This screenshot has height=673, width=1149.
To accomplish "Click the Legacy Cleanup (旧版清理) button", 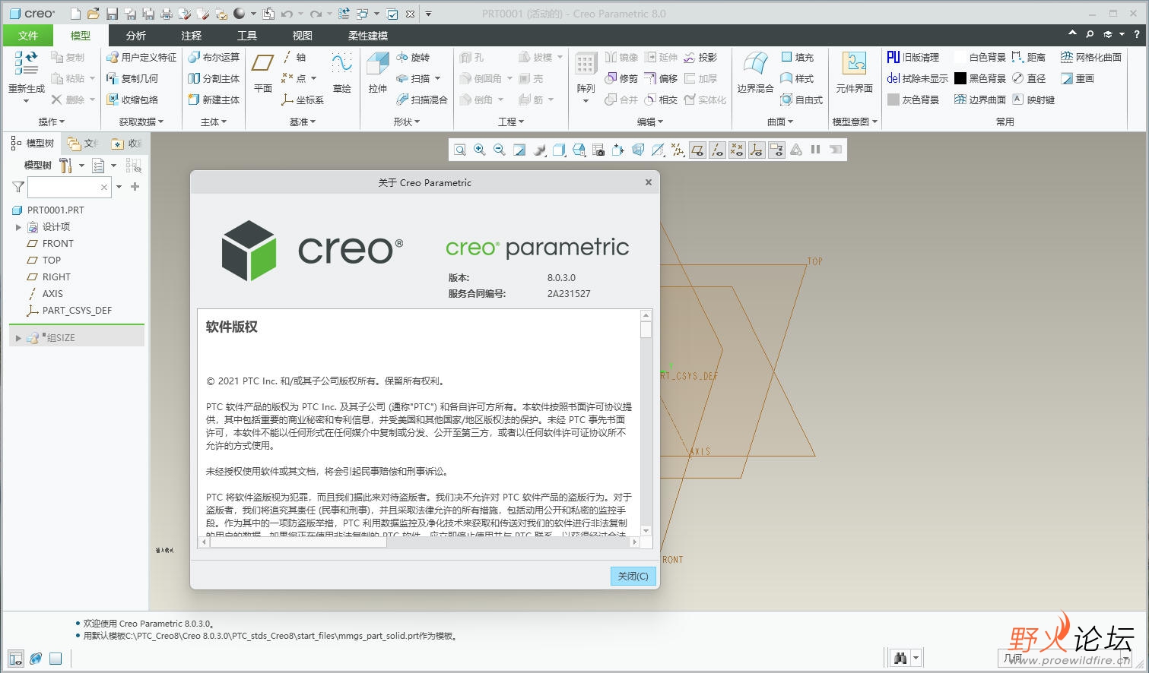I will tap(913, 57).
